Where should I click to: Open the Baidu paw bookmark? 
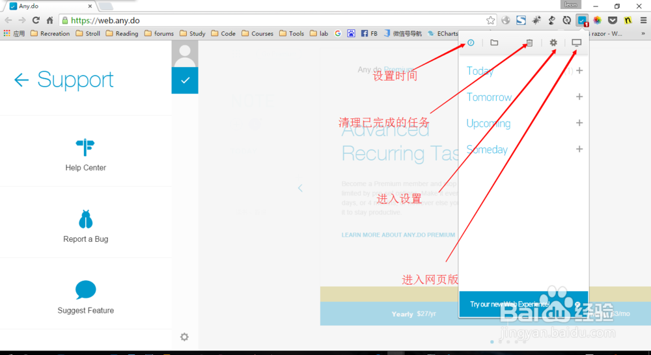tap(352, 34)
